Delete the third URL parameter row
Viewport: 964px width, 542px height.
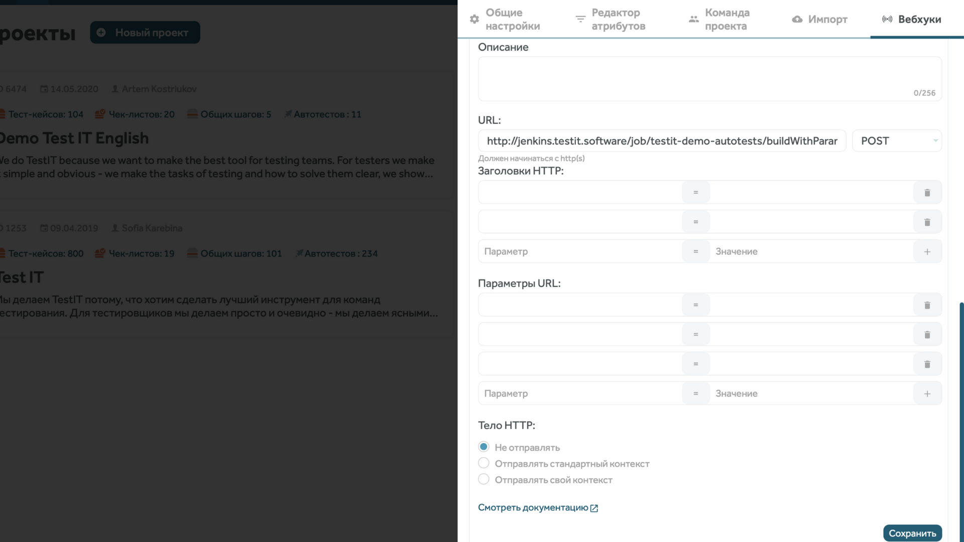click(927, 364)
